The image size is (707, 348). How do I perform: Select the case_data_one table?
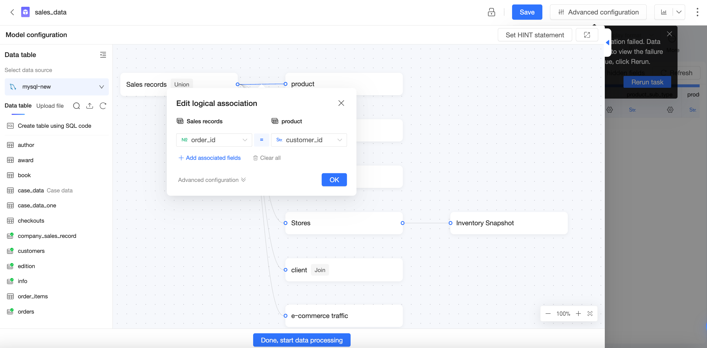(57, 205)
